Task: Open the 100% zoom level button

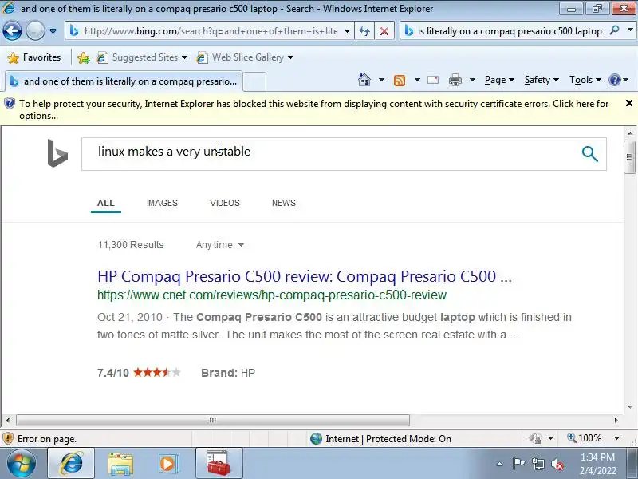Action: [x=585, y=438]
